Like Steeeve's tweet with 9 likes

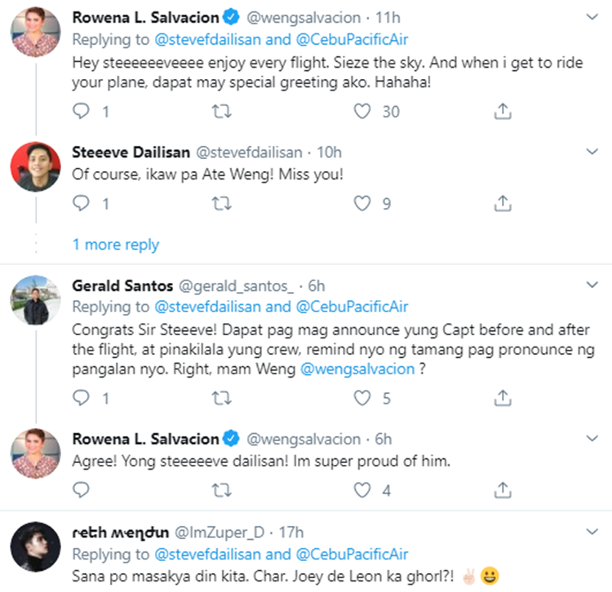tap(363, 204)
